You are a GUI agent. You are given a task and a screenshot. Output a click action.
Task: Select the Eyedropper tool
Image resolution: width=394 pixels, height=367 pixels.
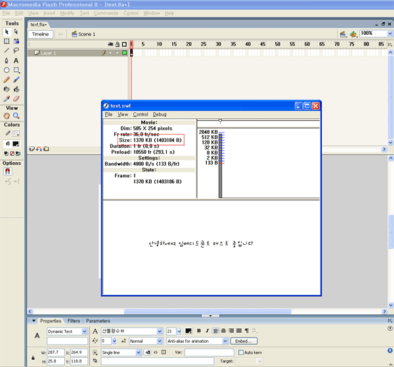(x=7, y=98)
